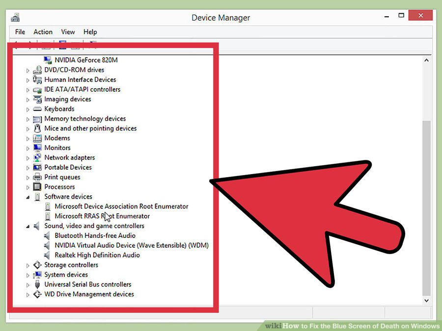Viewport: 442px width, 331px height.
Task: Click the vertical scrollbar thumb
Action: point(426,208)
